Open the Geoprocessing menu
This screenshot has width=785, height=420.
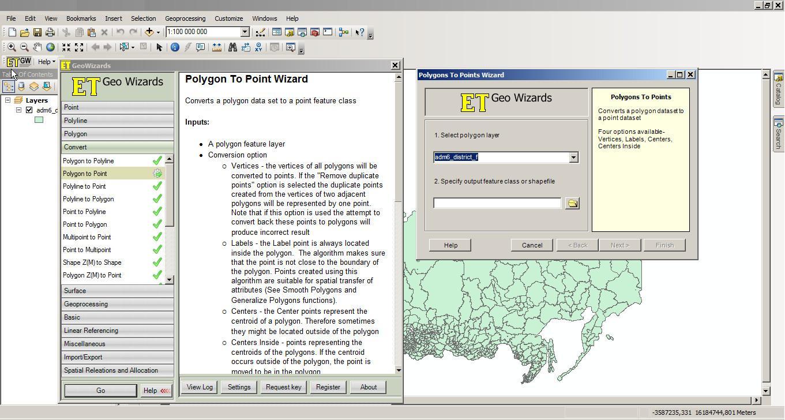click(x=185, y=18)
